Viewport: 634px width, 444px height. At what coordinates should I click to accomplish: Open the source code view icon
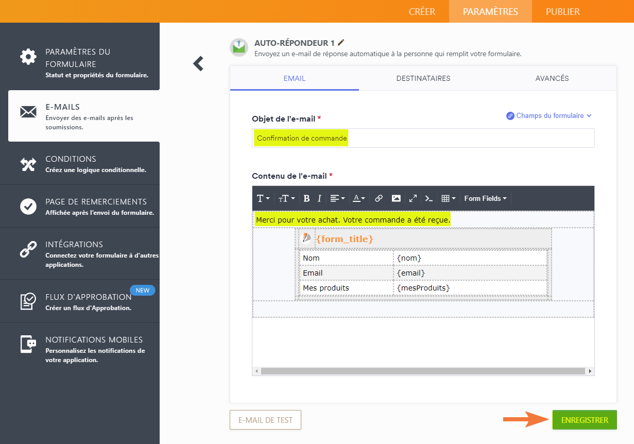point(429,199)
